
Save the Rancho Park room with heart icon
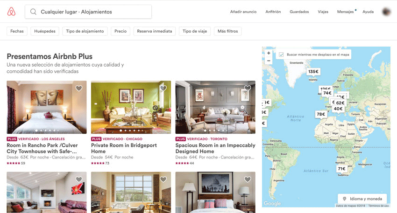(x=79, y=88)
